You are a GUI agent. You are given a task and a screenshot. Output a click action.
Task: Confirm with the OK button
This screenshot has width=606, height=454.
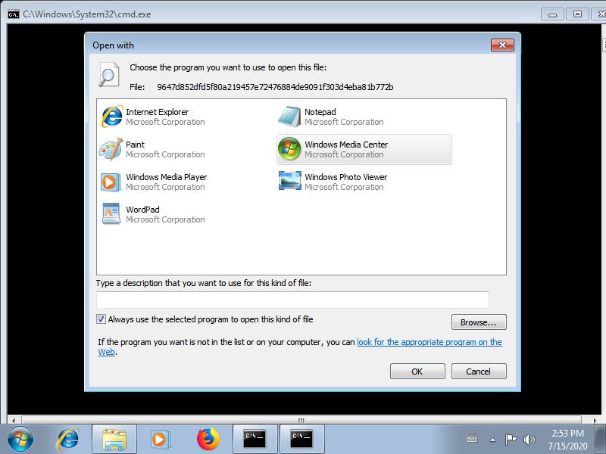[x=417, y=372]
